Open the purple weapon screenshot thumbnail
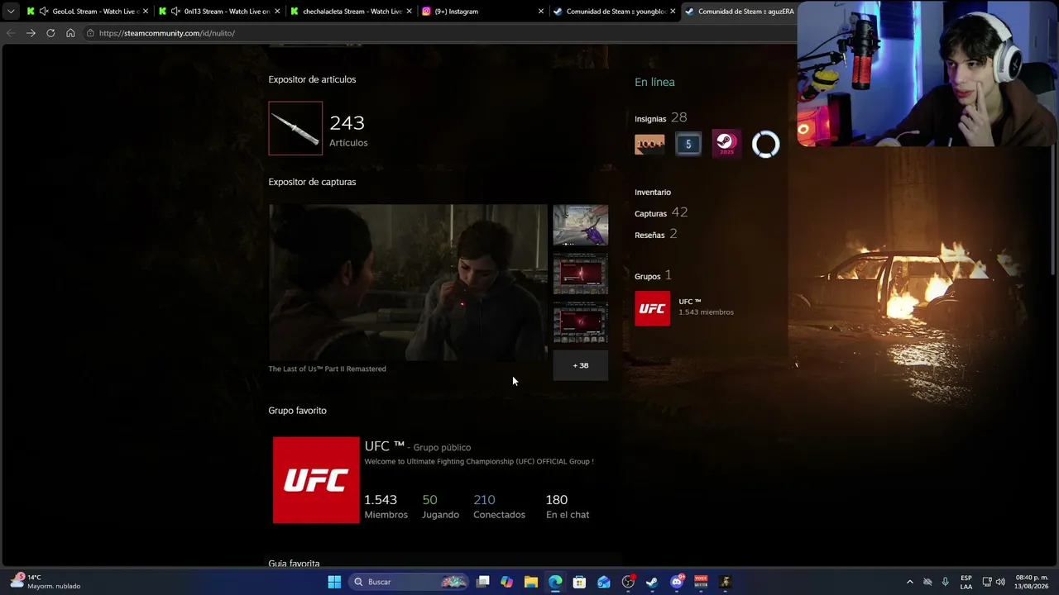The image size is (1059, 595). [580, 226]
